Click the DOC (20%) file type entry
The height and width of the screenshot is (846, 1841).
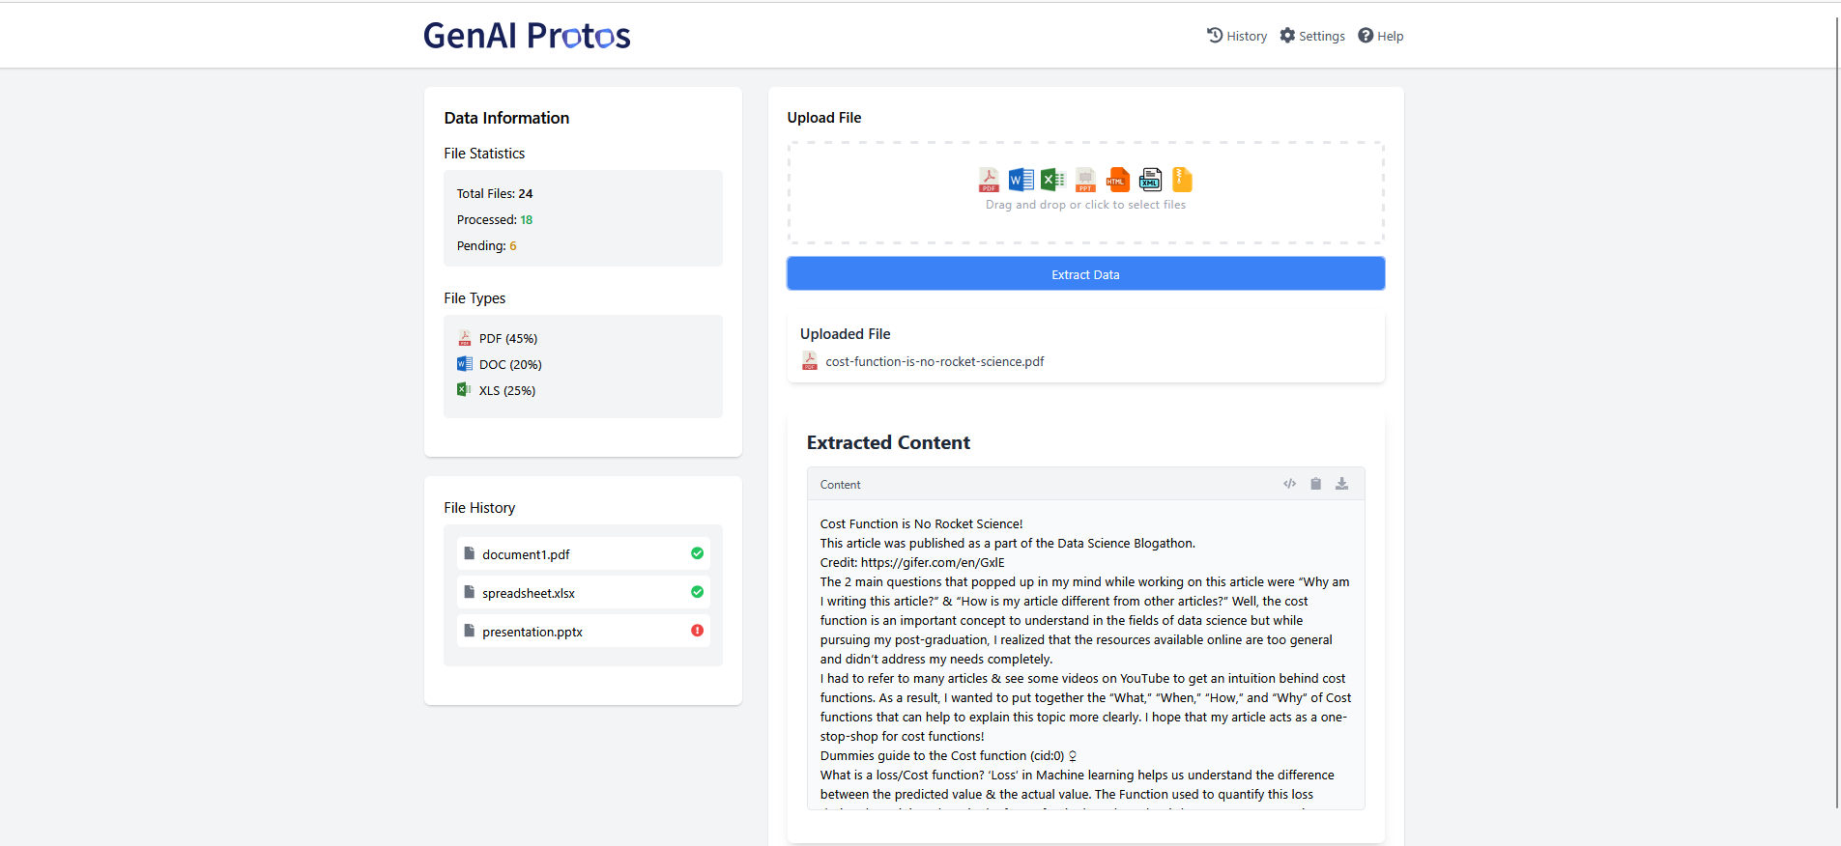(500, 364)
